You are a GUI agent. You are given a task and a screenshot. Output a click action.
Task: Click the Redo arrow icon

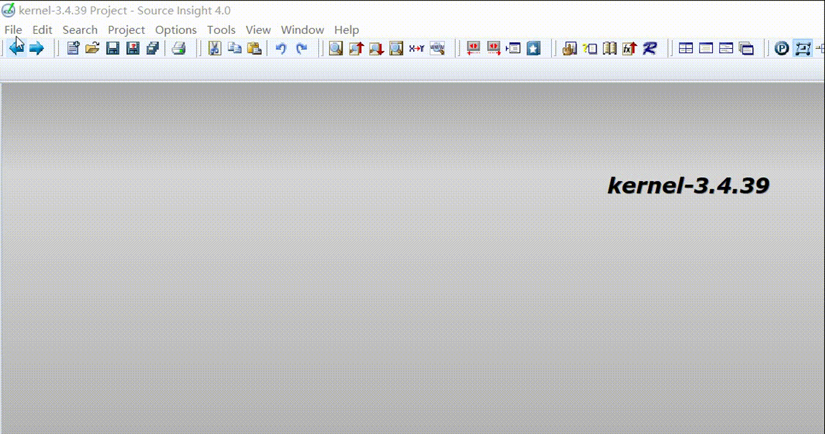pos(302,48)
